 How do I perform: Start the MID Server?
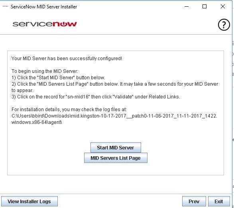pyautogui.click(x=116, y=147)
